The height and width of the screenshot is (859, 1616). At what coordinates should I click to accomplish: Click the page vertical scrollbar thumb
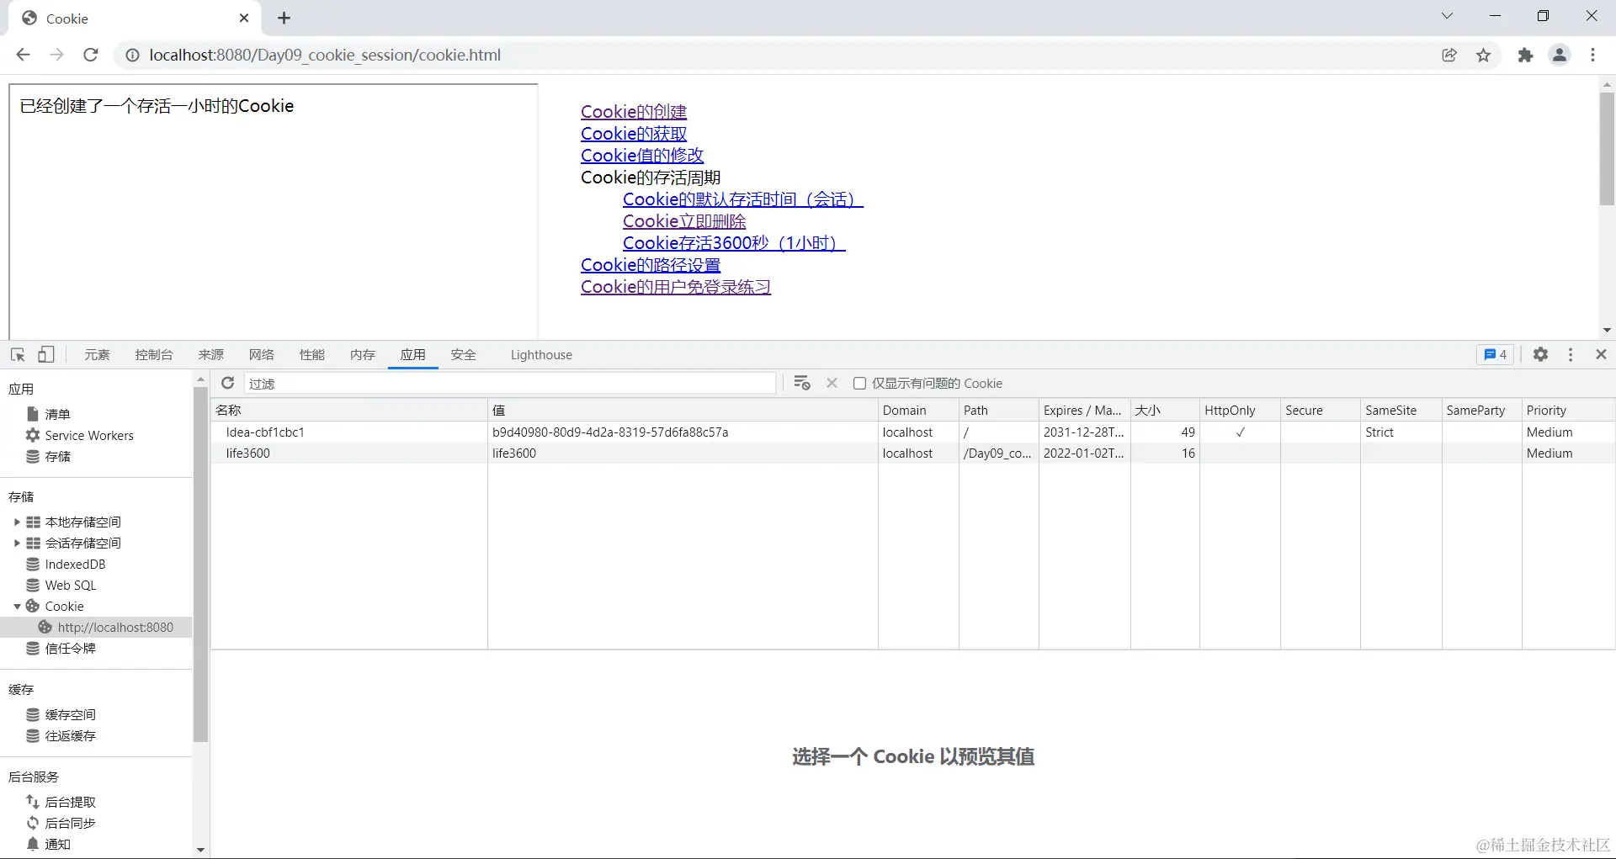click(1607, 149)
